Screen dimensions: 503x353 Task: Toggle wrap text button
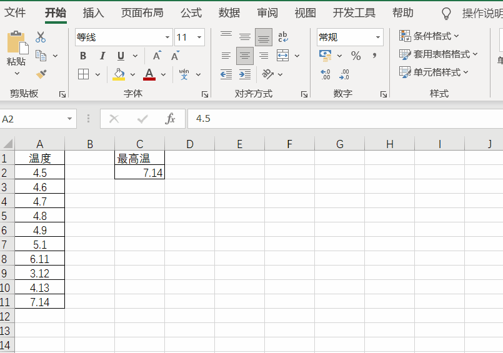coord(283,37)
